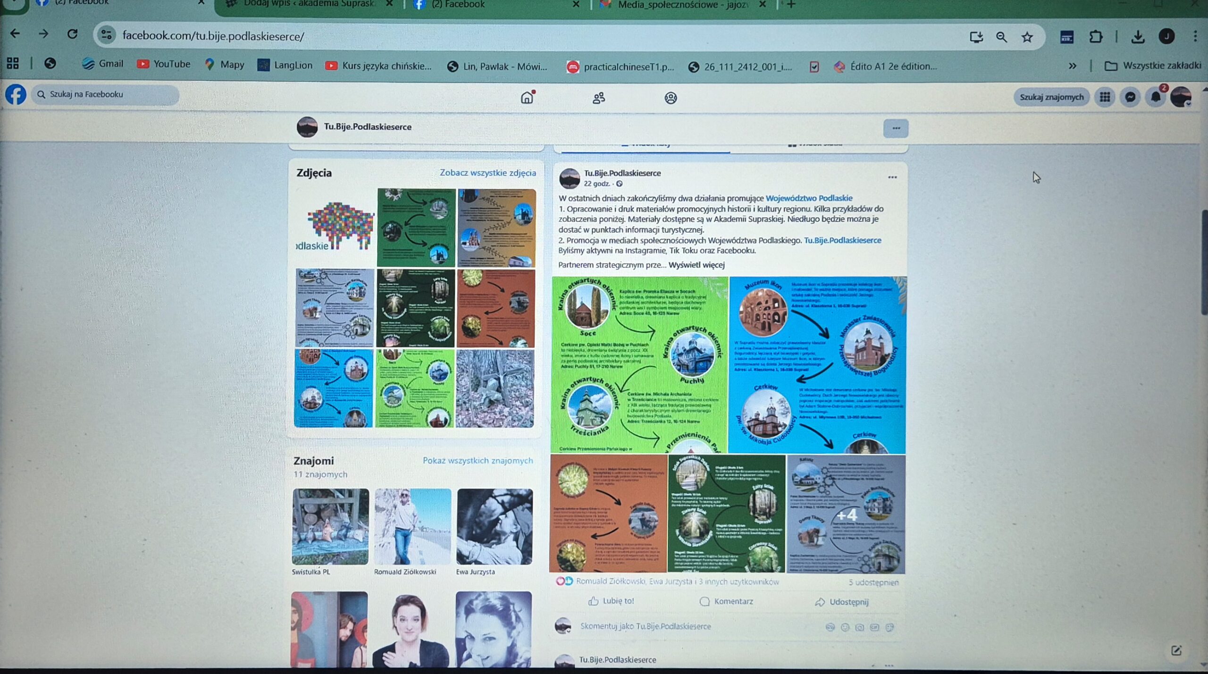Open post options three-dot menu
The width and height of the screenshot is (1208, 674).
(892, 177)
